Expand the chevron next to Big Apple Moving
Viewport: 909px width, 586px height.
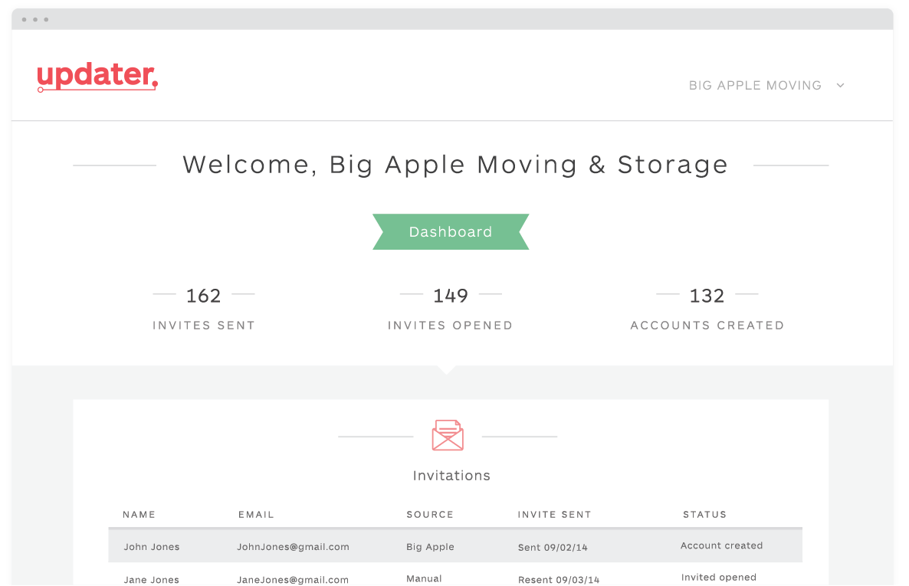pos(840,85)
